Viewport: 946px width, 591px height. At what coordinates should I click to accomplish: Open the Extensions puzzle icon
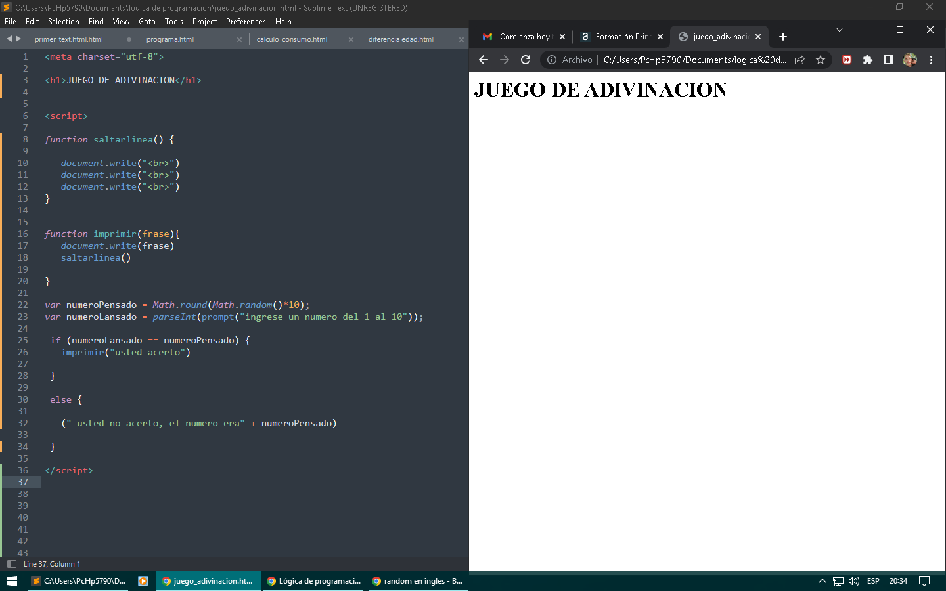868,60
